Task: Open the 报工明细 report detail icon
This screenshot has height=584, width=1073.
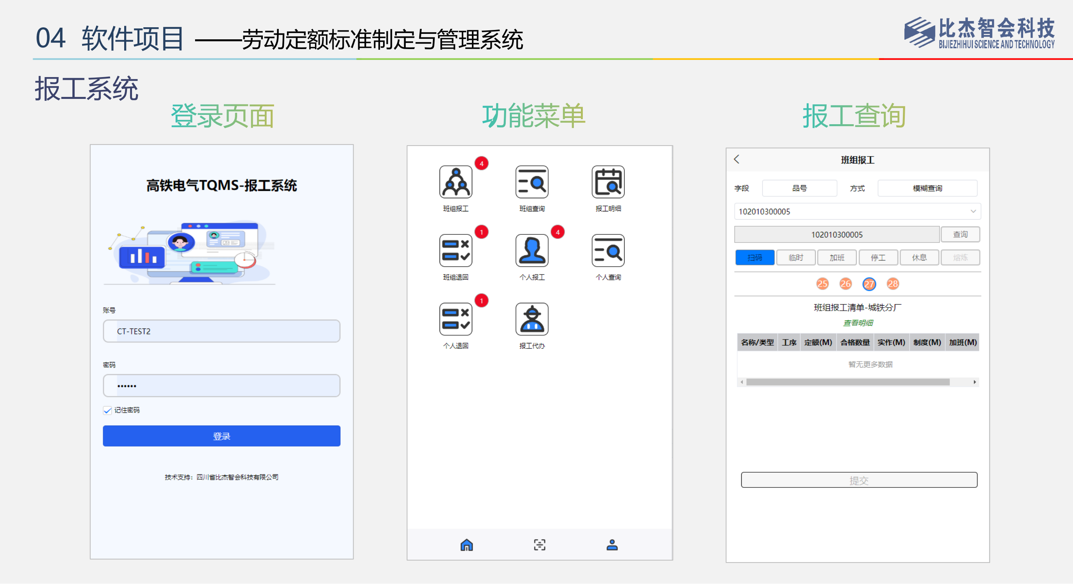Action: click(608, 182)
